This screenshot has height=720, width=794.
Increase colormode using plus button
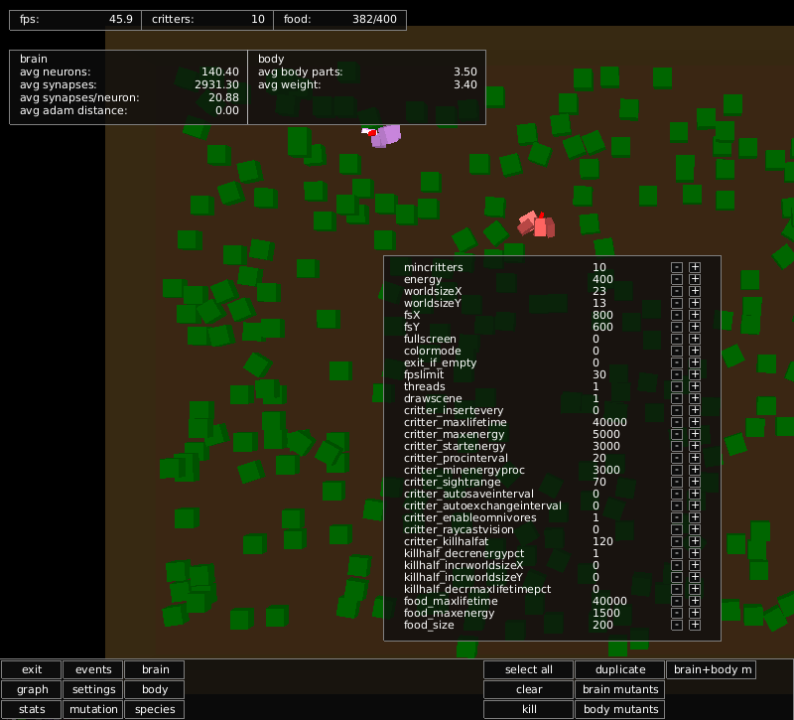[x=695, y=351]
